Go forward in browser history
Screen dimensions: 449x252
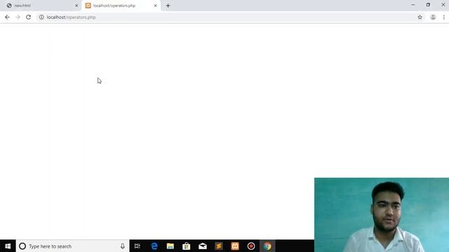tap(18, 17)
